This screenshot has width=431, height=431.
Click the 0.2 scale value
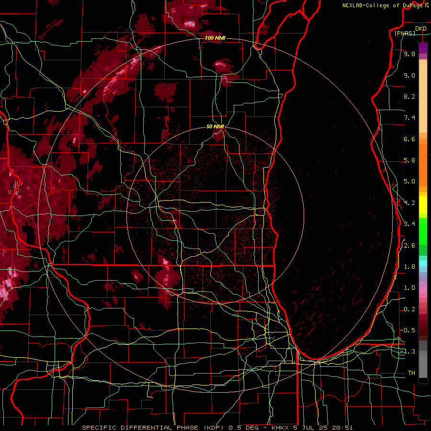click(409, 309)
